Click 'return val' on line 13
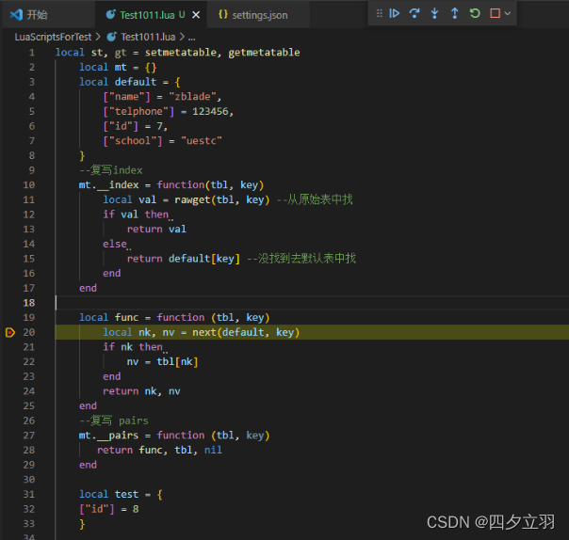Screen dimensions: 569x540 click(x=156, y=230)
